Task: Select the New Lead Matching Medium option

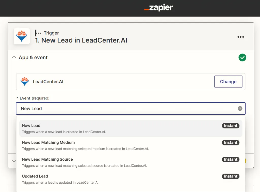Action: [131, 145]
